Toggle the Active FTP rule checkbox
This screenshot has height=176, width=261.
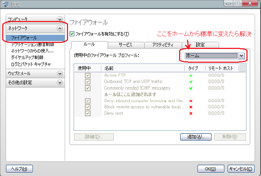click(x=87, y=75)
